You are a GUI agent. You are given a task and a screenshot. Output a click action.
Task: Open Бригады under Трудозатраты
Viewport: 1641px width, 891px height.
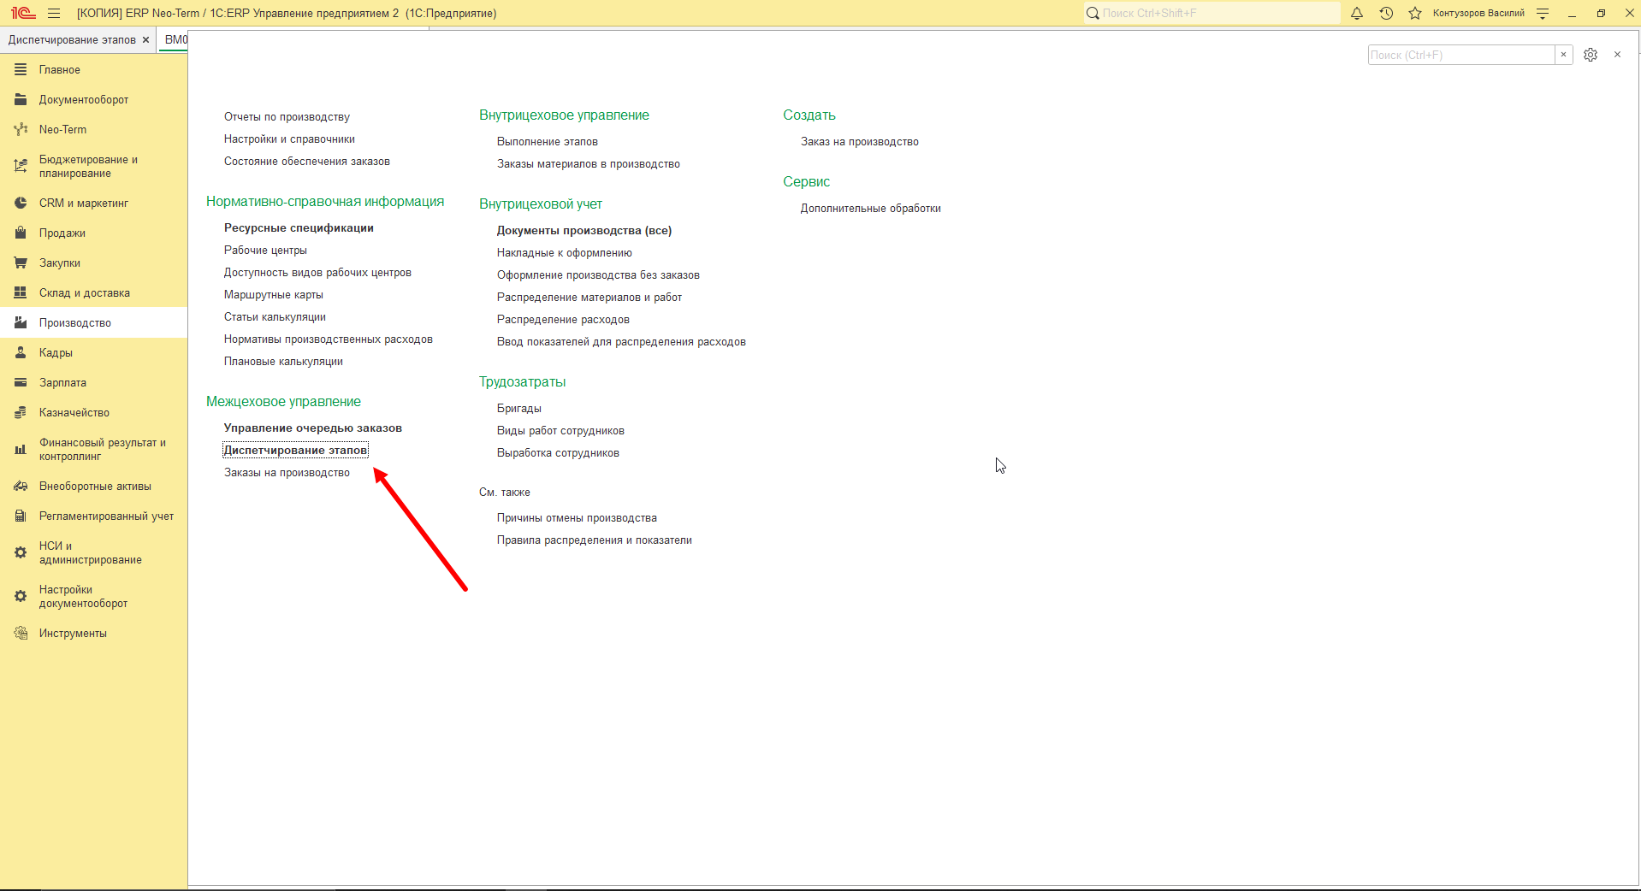coord(519,409)
